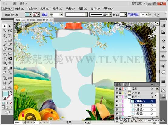The width and height of the screenshot is (168, 125).
Task: Open the 基本 brush definition dropdown
Action: [x=110, y=14]
